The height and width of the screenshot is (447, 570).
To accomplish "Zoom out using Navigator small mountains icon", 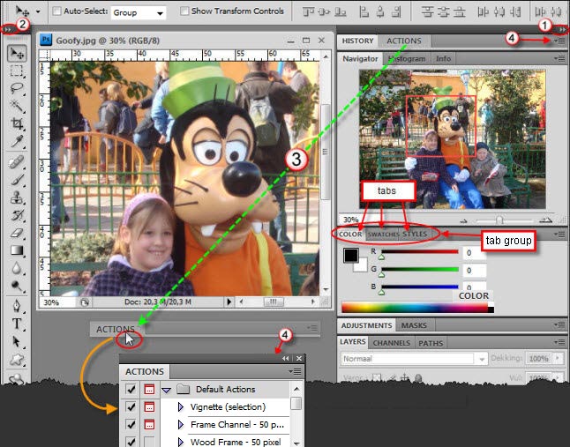I will (x=463, y=220).
